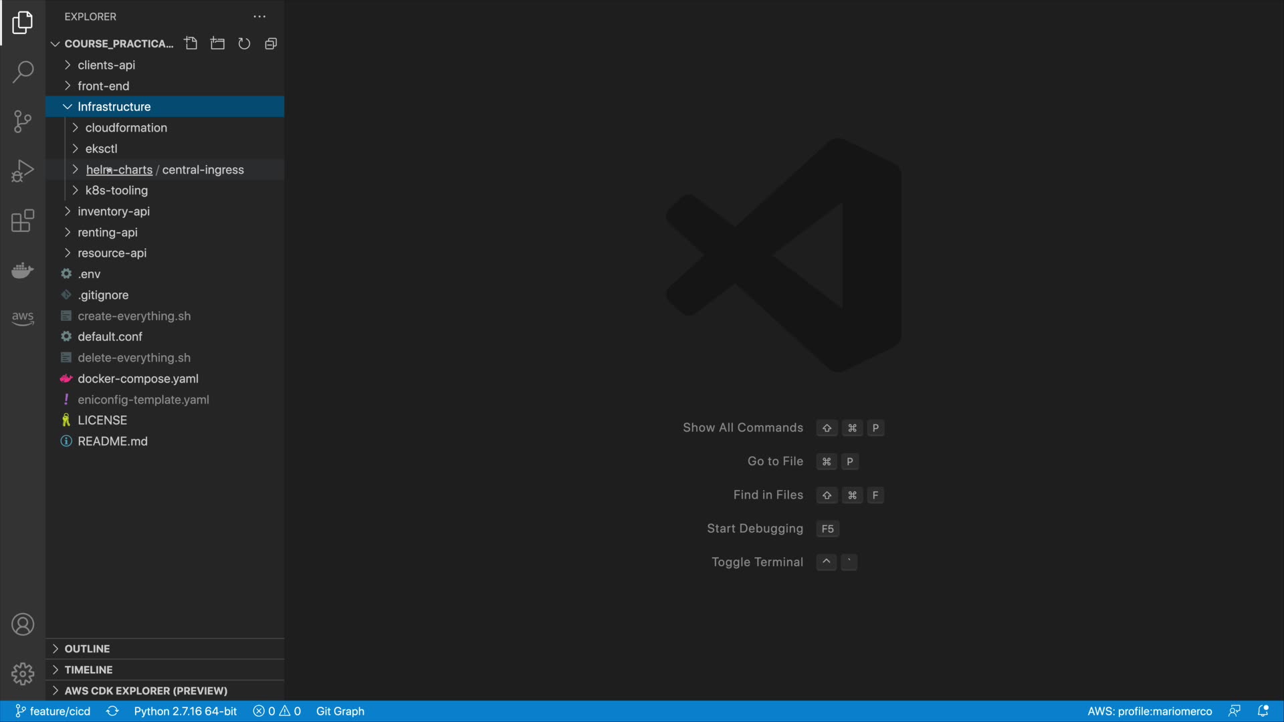Open the AWS Toolkit sidebar icon
Viewport: 1284px width, 722px height.
click(23, 318)
